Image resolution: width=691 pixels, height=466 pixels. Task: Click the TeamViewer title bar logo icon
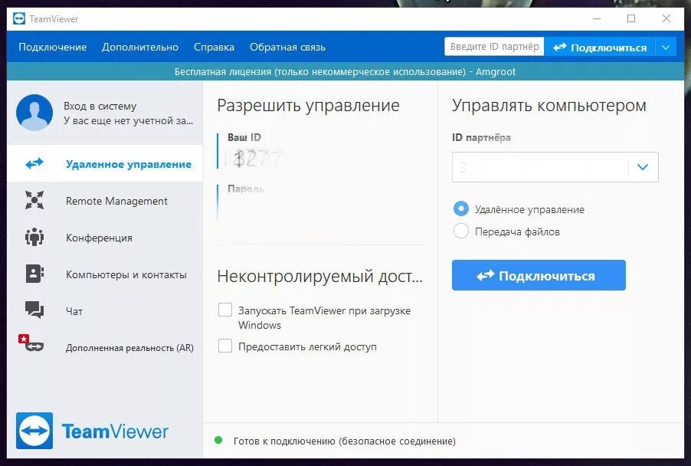[19, 19]
